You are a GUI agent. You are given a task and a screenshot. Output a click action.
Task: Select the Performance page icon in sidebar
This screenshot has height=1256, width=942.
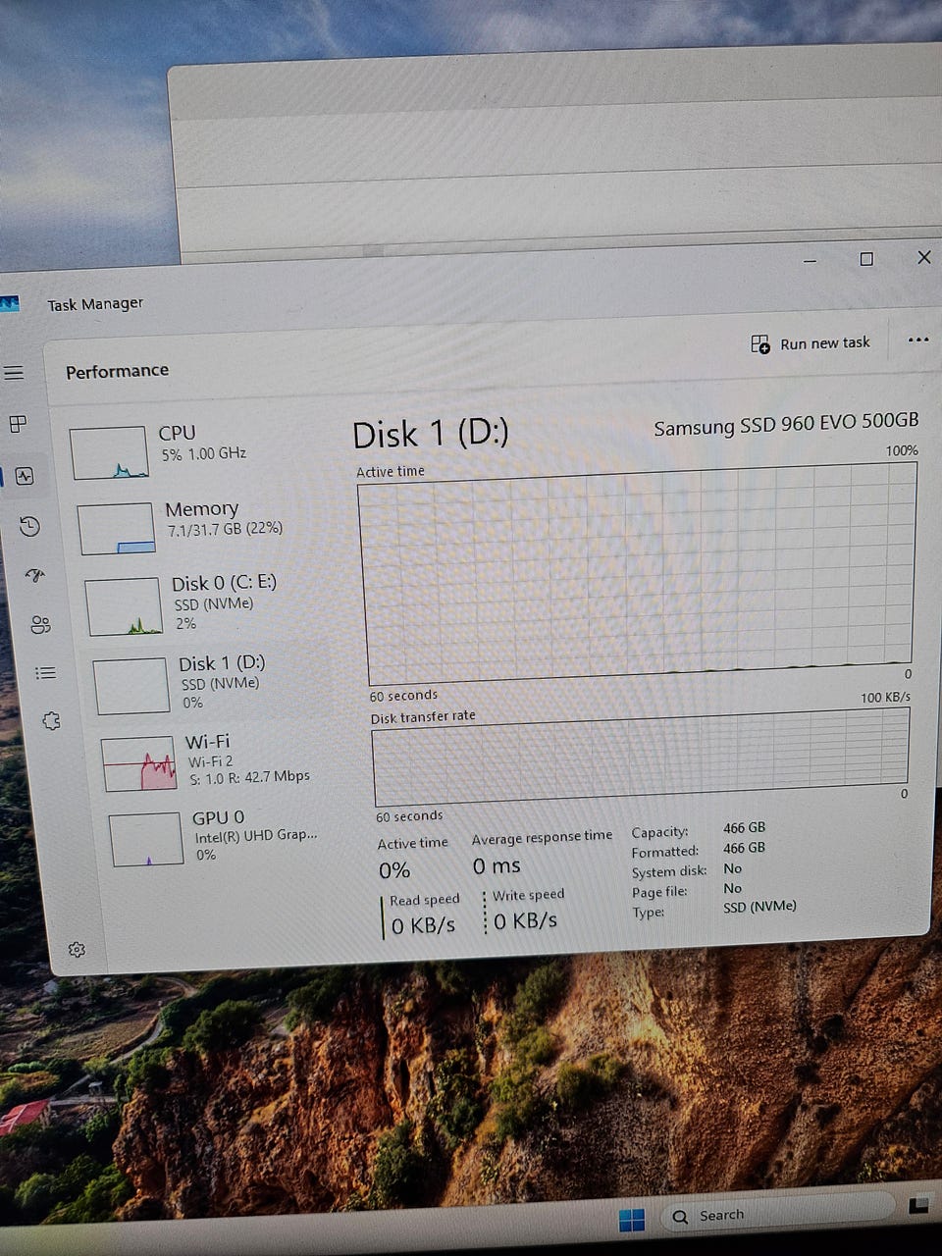[25, 476]
